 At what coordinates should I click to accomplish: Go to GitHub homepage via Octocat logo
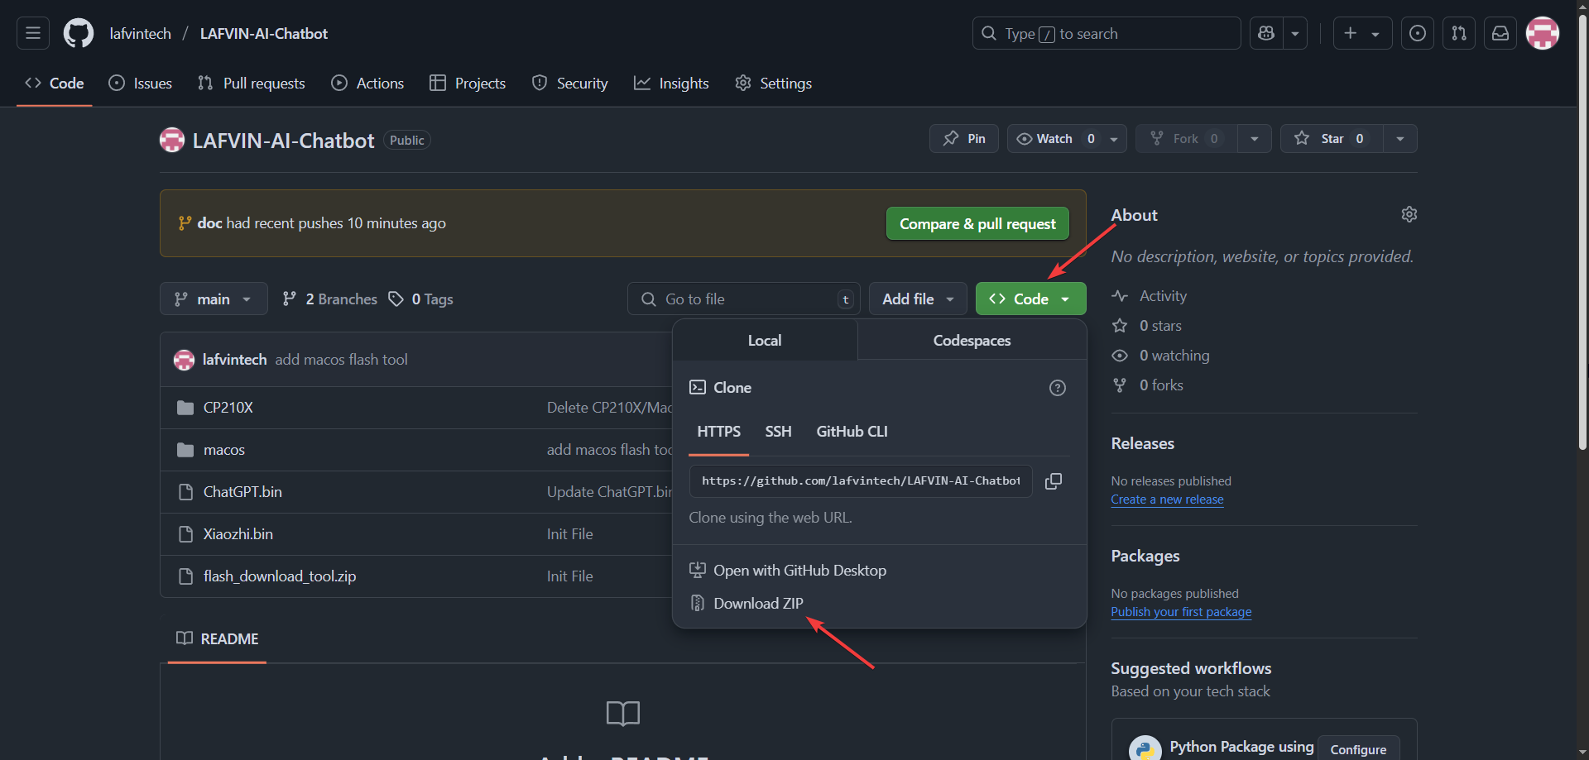[79, 33]
